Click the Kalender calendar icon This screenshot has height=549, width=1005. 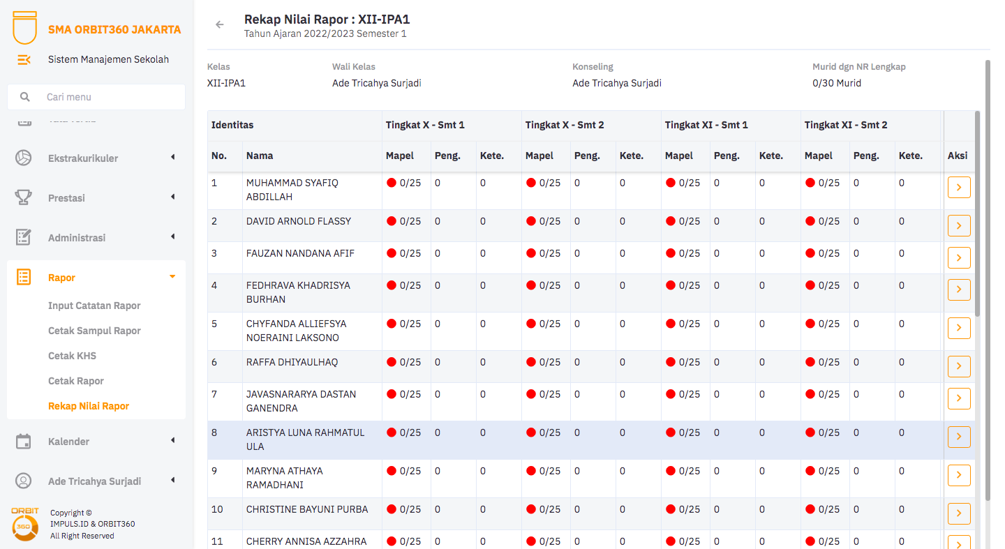24,442
